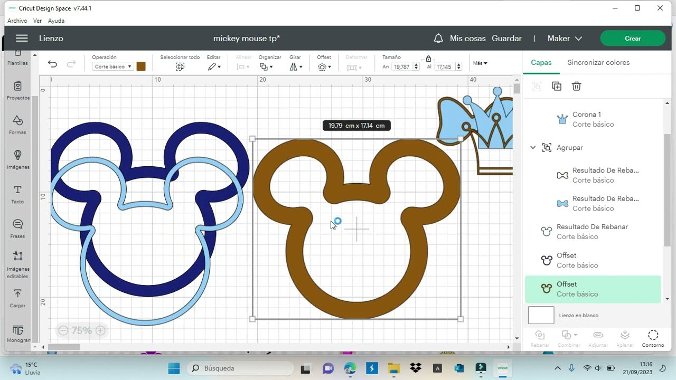Open the Ver menu
676x380 pixels.
click(x=37, y=21)
